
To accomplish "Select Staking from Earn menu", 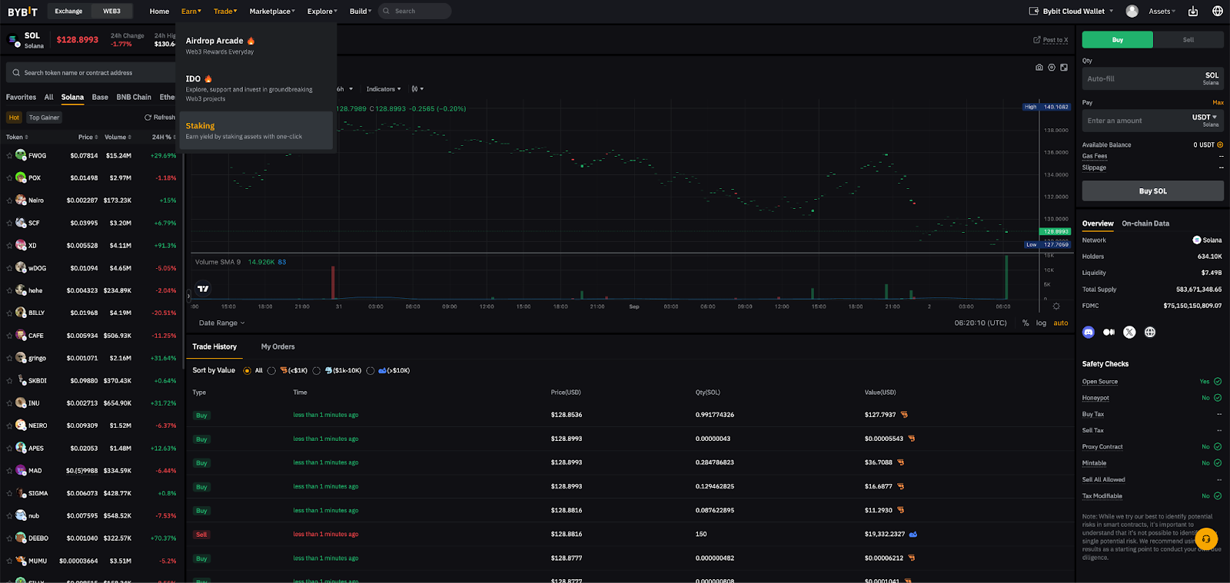I will point(256,131).
